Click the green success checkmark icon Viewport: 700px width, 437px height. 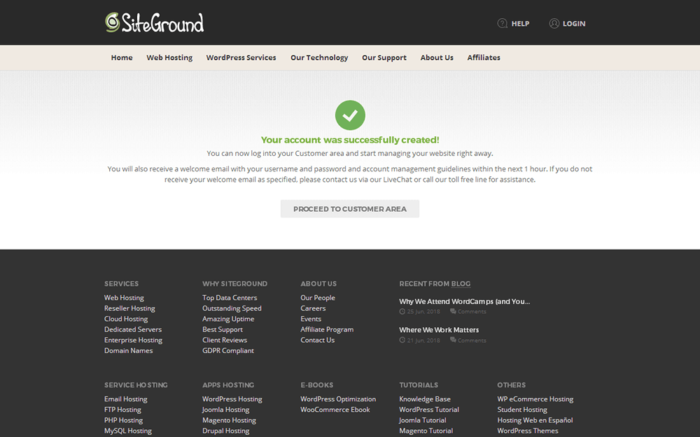[350, 115]
